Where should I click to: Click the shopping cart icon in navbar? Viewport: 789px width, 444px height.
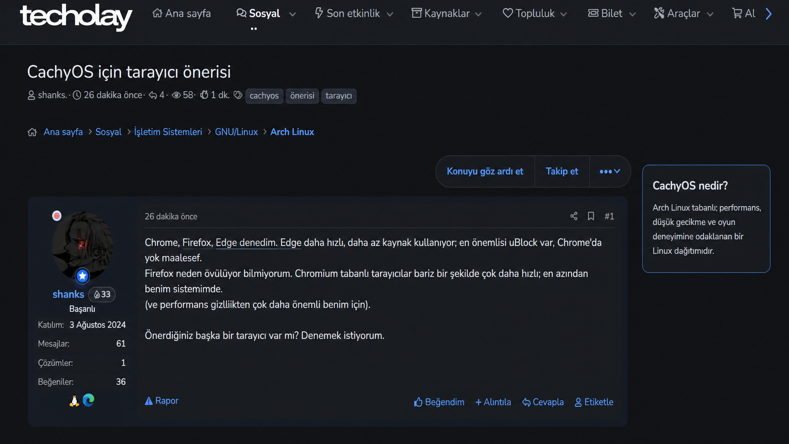coord(737,13)
